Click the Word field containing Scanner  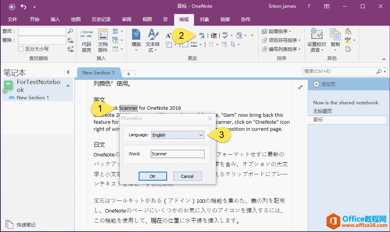pyautogui.click(x=177, y=154)
